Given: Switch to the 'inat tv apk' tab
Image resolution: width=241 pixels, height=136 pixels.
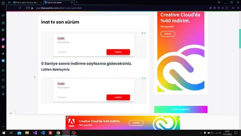Looking at the screenshot, I should click(x=26, y=3).
